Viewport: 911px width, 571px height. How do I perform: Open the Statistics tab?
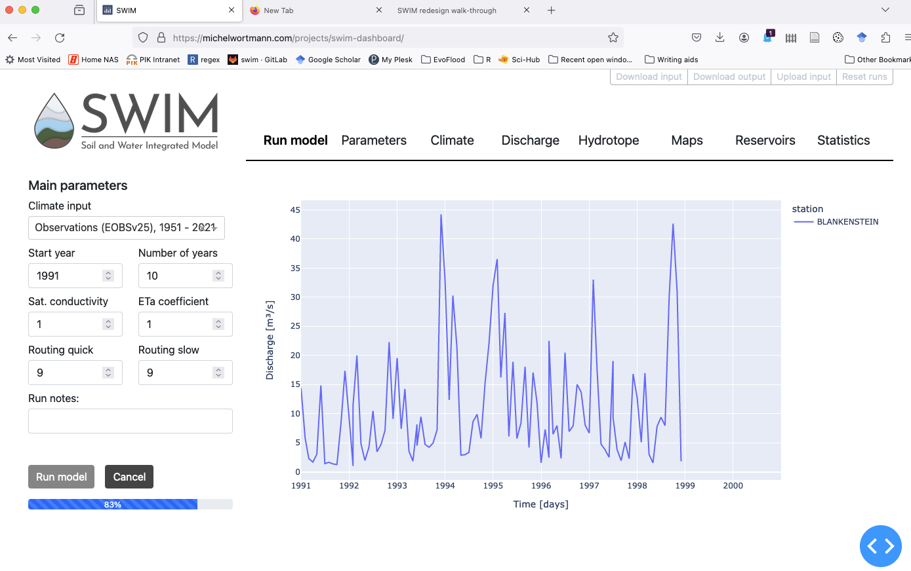pos(843,140)
